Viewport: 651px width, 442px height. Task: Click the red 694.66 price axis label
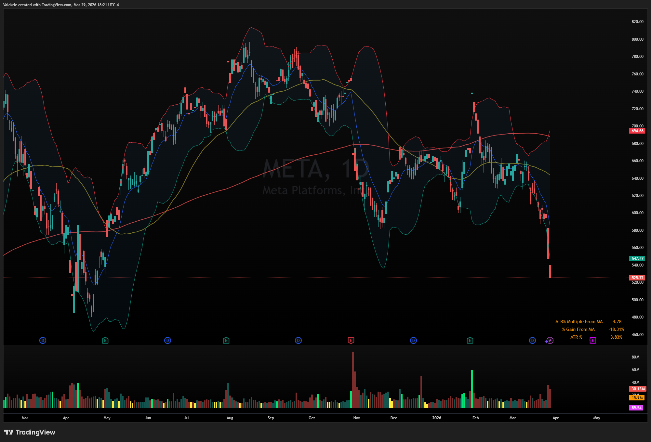click(x=637, y=131)
